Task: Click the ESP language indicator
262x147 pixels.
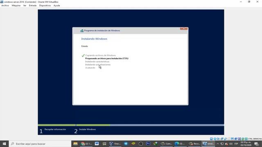Action: [x=236, y=144]
